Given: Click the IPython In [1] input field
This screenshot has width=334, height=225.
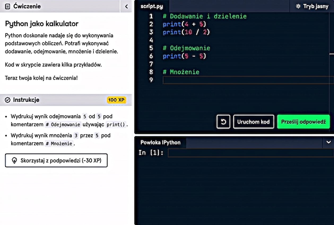Looking at the screenshot, I should tap(251, 153).
